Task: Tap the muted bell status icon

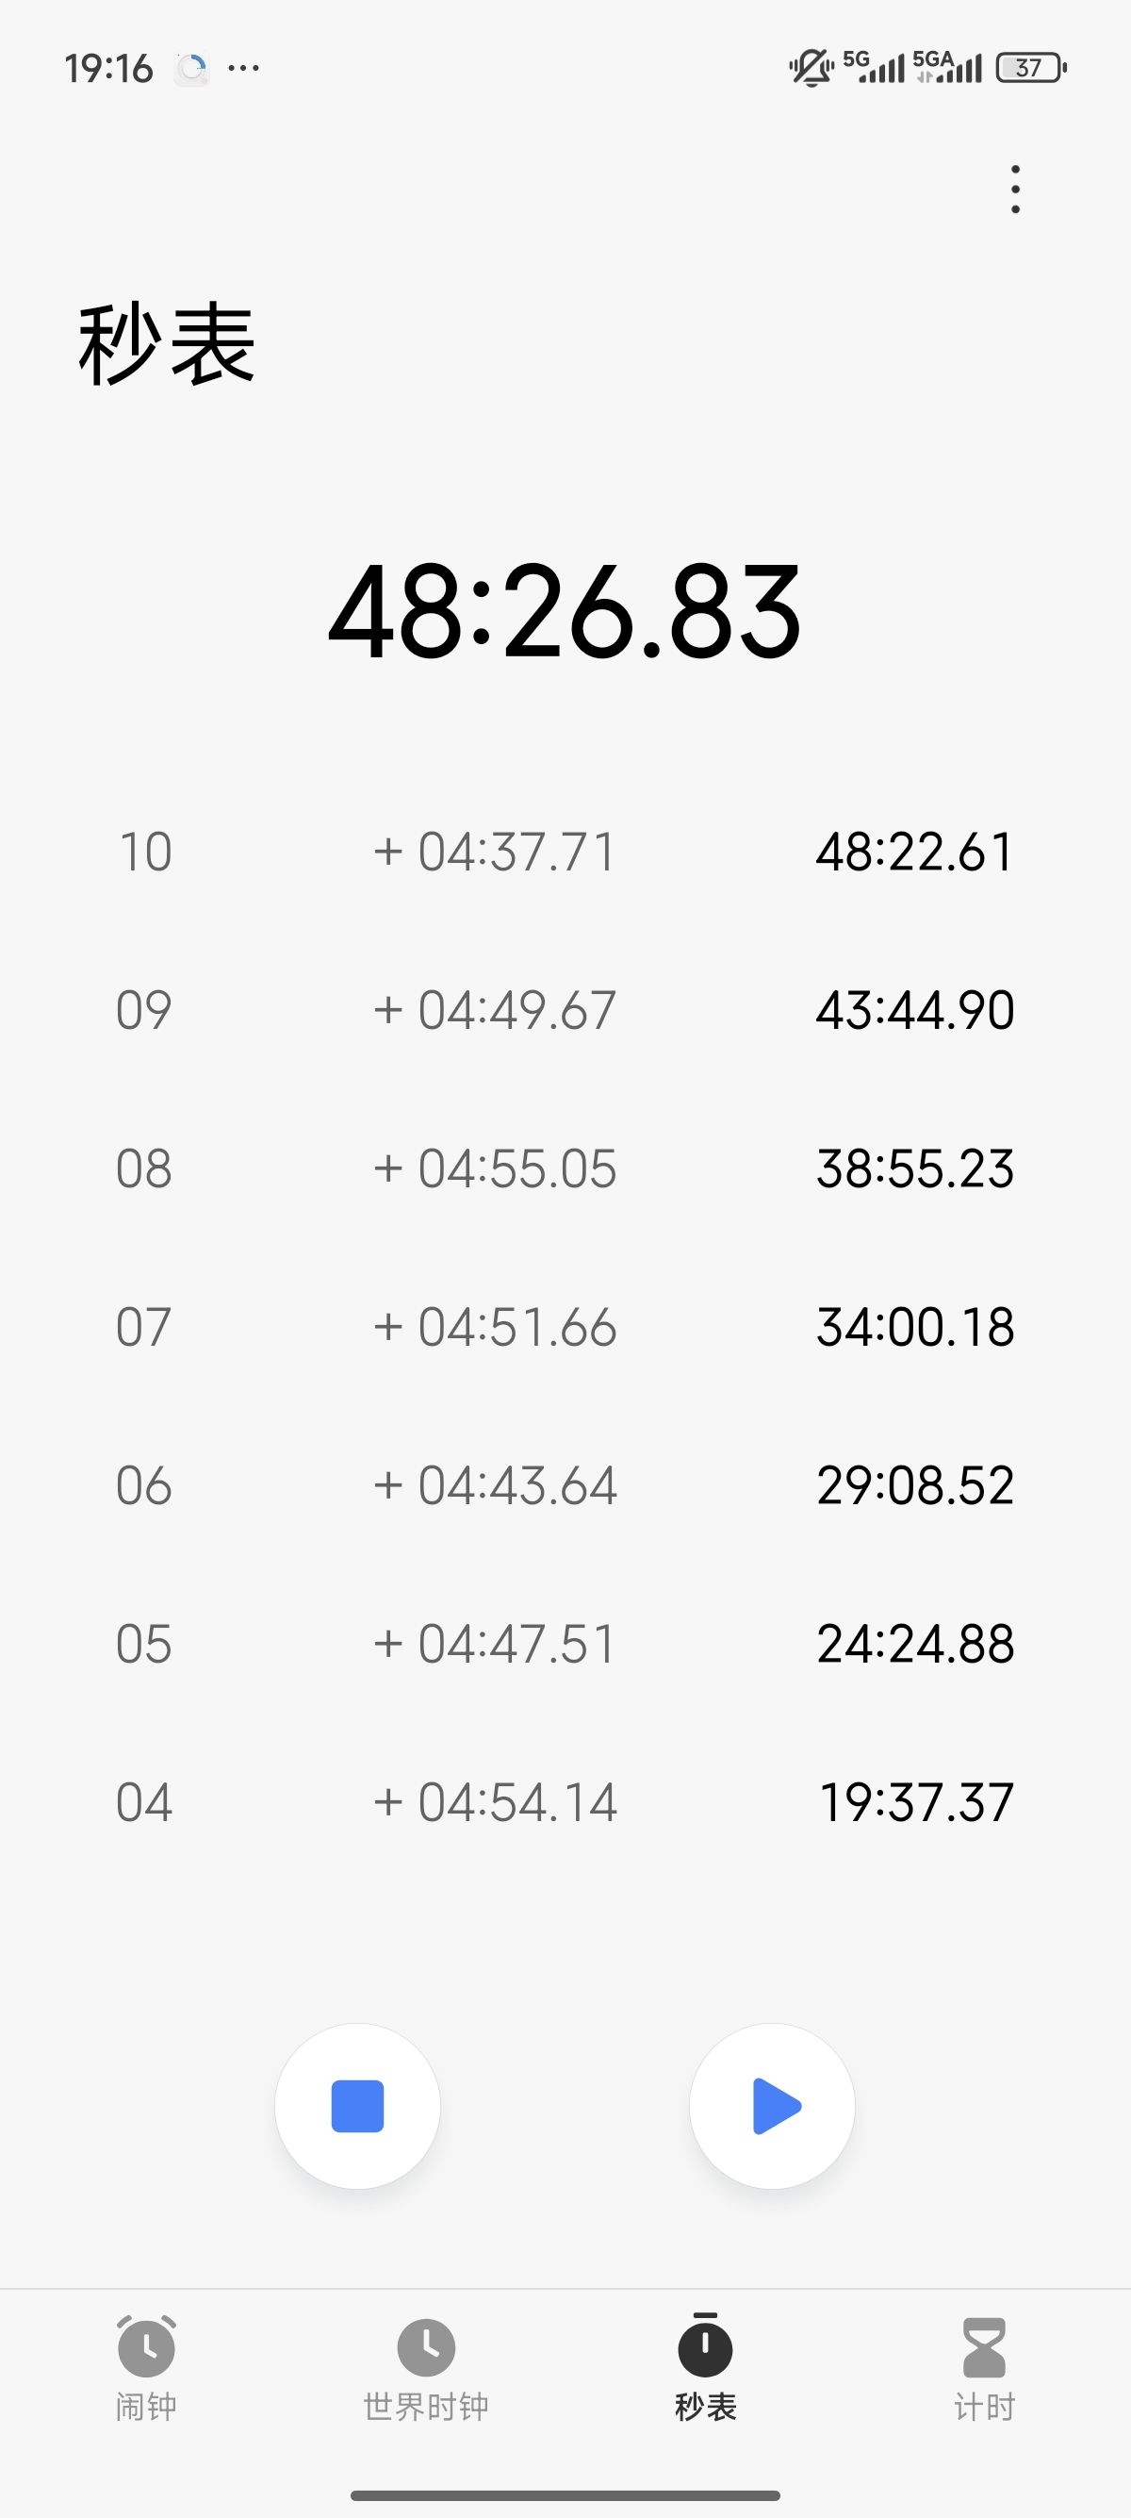Action: [811, 68]
